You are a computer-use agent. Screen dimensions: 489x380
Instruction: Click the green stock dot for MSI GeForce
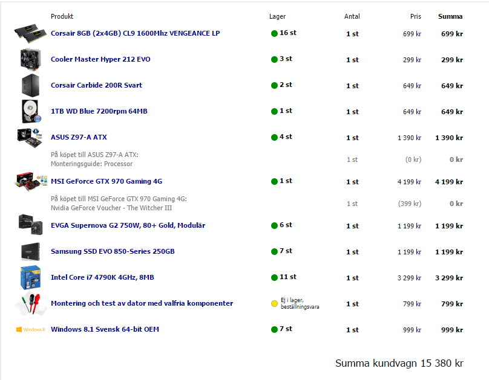[274, 181]
